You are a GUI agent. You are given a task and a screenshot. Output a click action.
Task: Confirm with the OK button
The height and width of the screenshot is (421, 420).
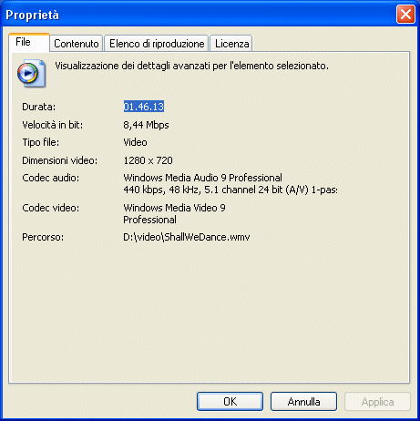pyautogui.click(x=230, y=401)
